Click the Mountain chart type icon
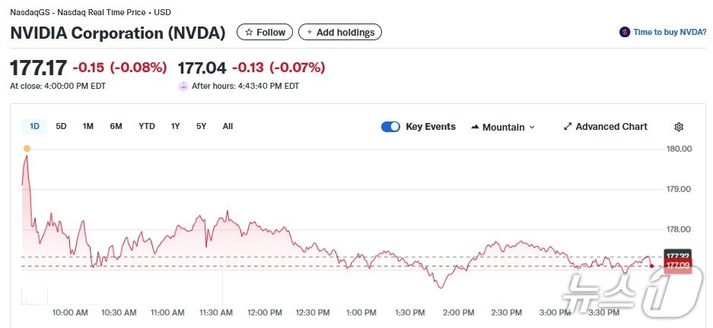This screenshot has height=328, width=713. (475, 127)
